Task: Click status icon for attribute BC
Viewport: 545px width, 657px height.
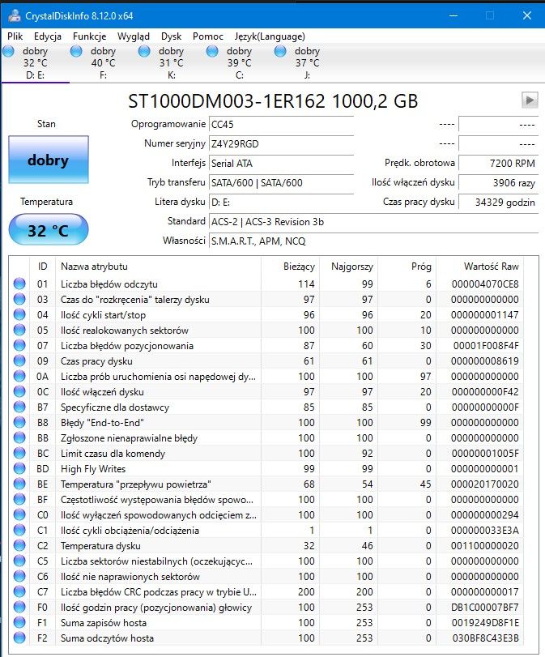Action: click(x=19, y=453)
